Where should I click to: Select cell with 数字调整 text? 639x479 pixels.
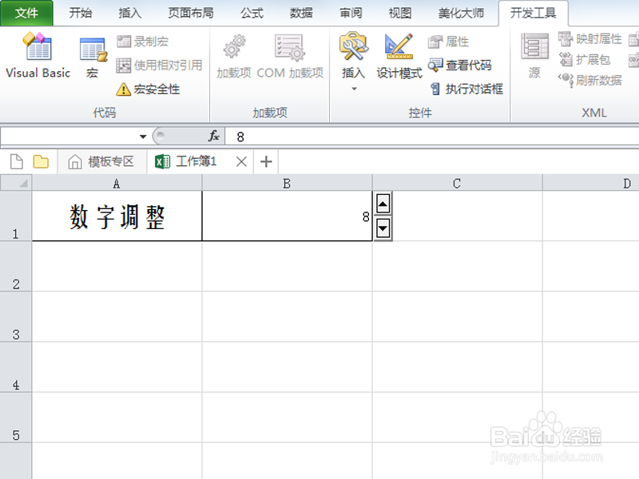117,216
